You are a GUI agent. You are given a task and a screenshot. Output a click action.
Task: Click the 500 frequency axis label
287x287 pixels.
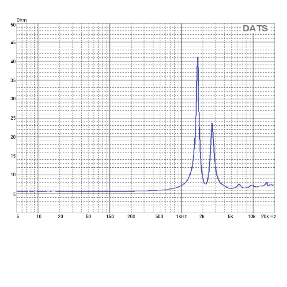(159, 216)
